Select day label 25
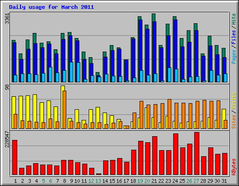Viewport: 239px width, 186px height. [182, 181]
